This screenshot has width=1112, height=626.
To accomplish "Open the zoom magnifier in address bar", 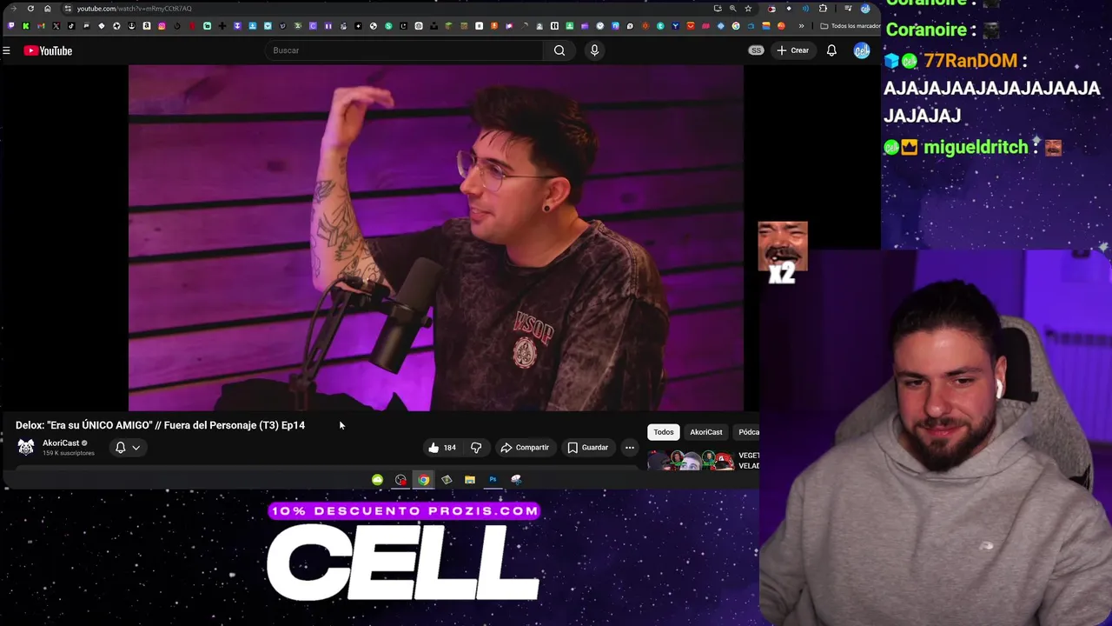I will tap(732, 9).
